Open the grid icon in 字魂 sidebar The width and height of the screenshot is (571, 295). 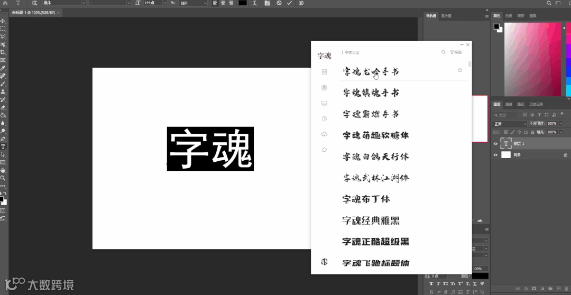point(324,72)
